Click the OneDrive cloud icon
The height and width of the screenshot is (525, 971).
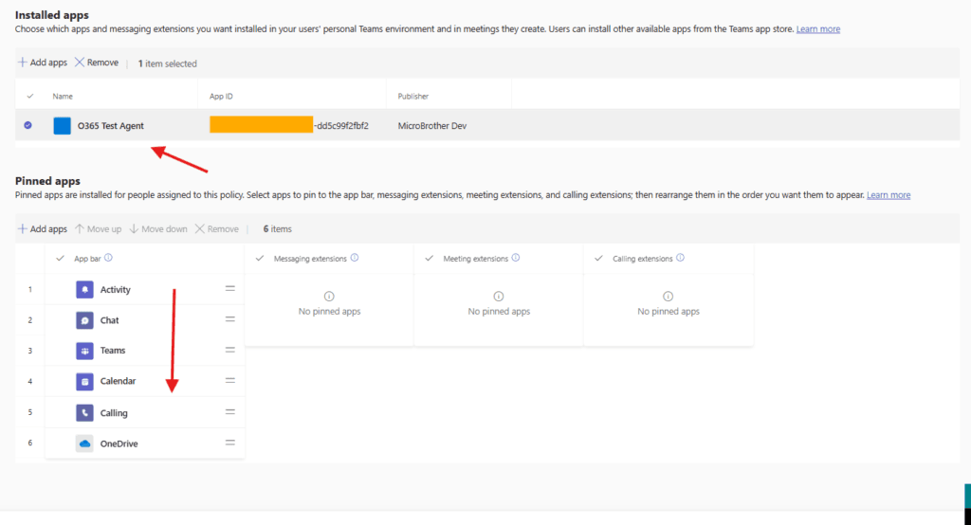tap(84, 444)
